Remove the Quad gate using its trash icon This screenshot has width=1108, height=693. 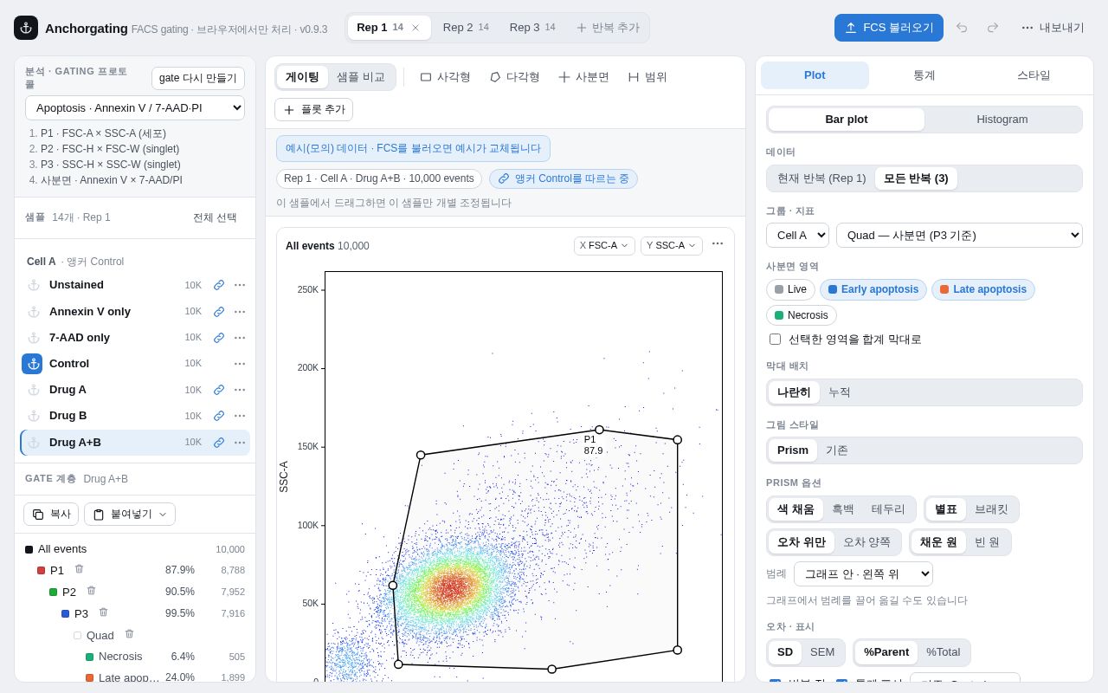tap(130, 634)
